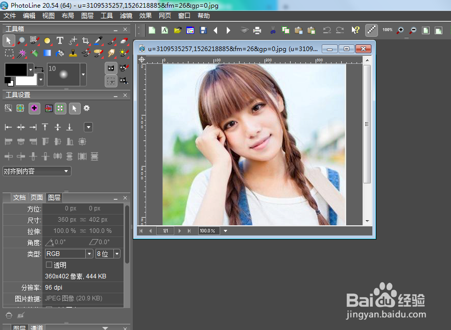Toggle the green grid snap button in tool settings
Viewport: 451px width, 330px height.
[60, 108]
